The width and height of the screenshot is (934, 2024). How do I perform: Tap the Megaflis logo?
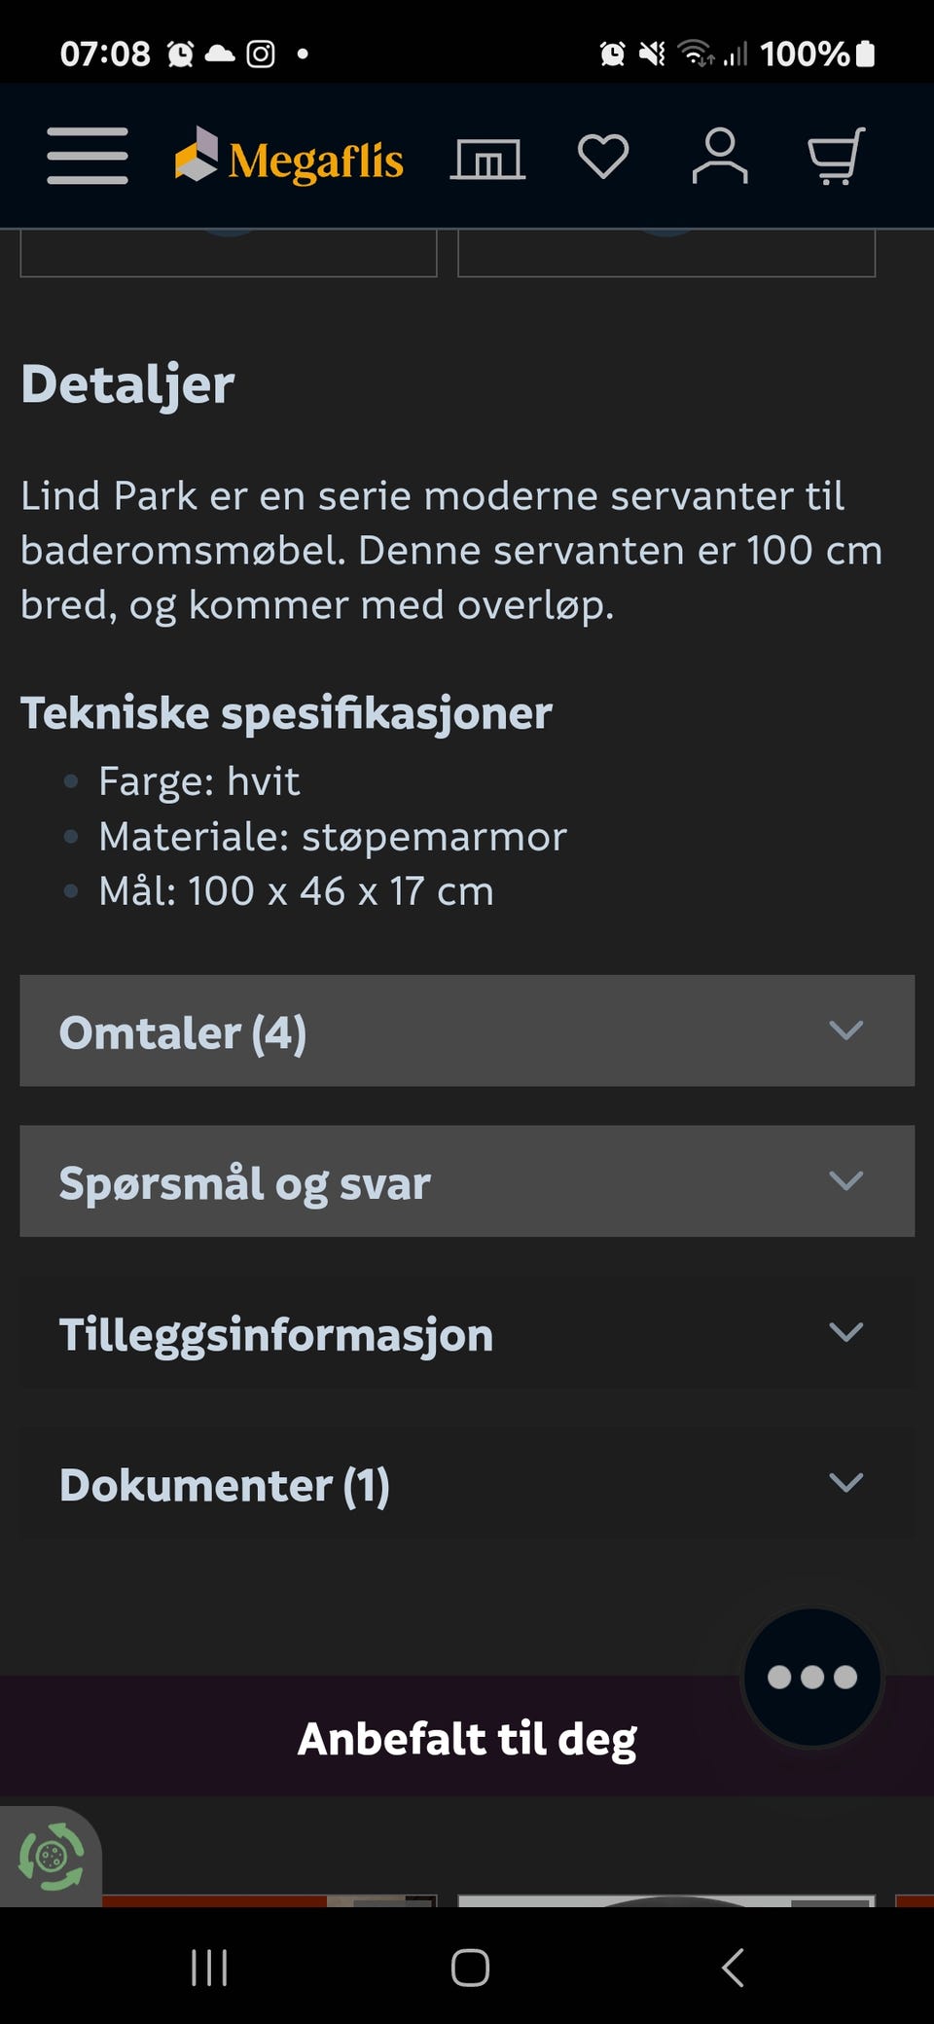[x=289, y=158]
